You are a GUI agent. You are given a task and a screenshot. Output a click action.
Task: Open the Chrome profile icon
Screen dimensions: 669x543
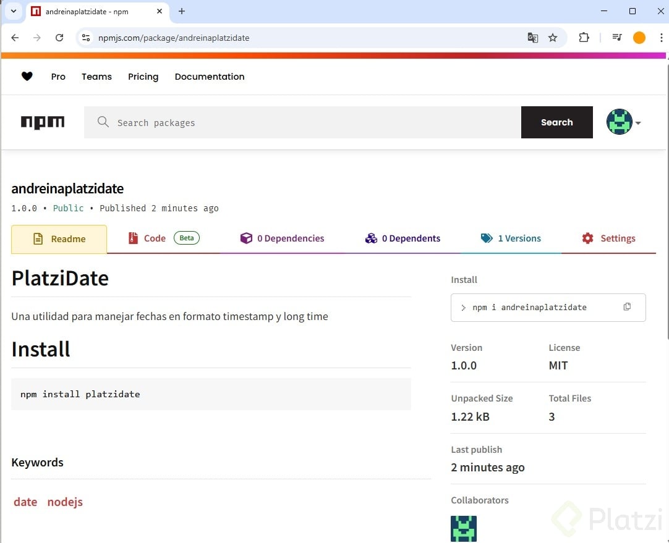point(639,38)
